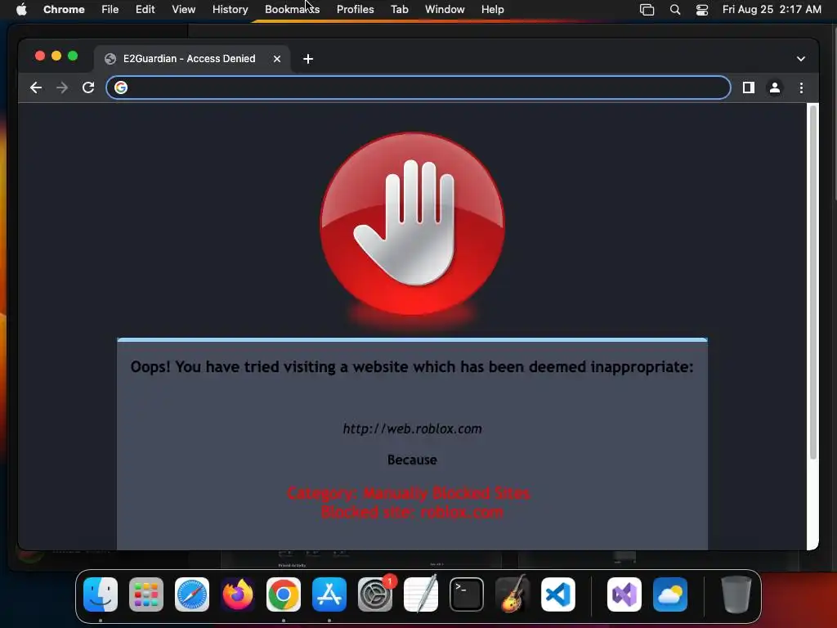This screenshot has height=628, width=837.
Task: Open TextEdit from the Dock
Action: click(421, 594)
